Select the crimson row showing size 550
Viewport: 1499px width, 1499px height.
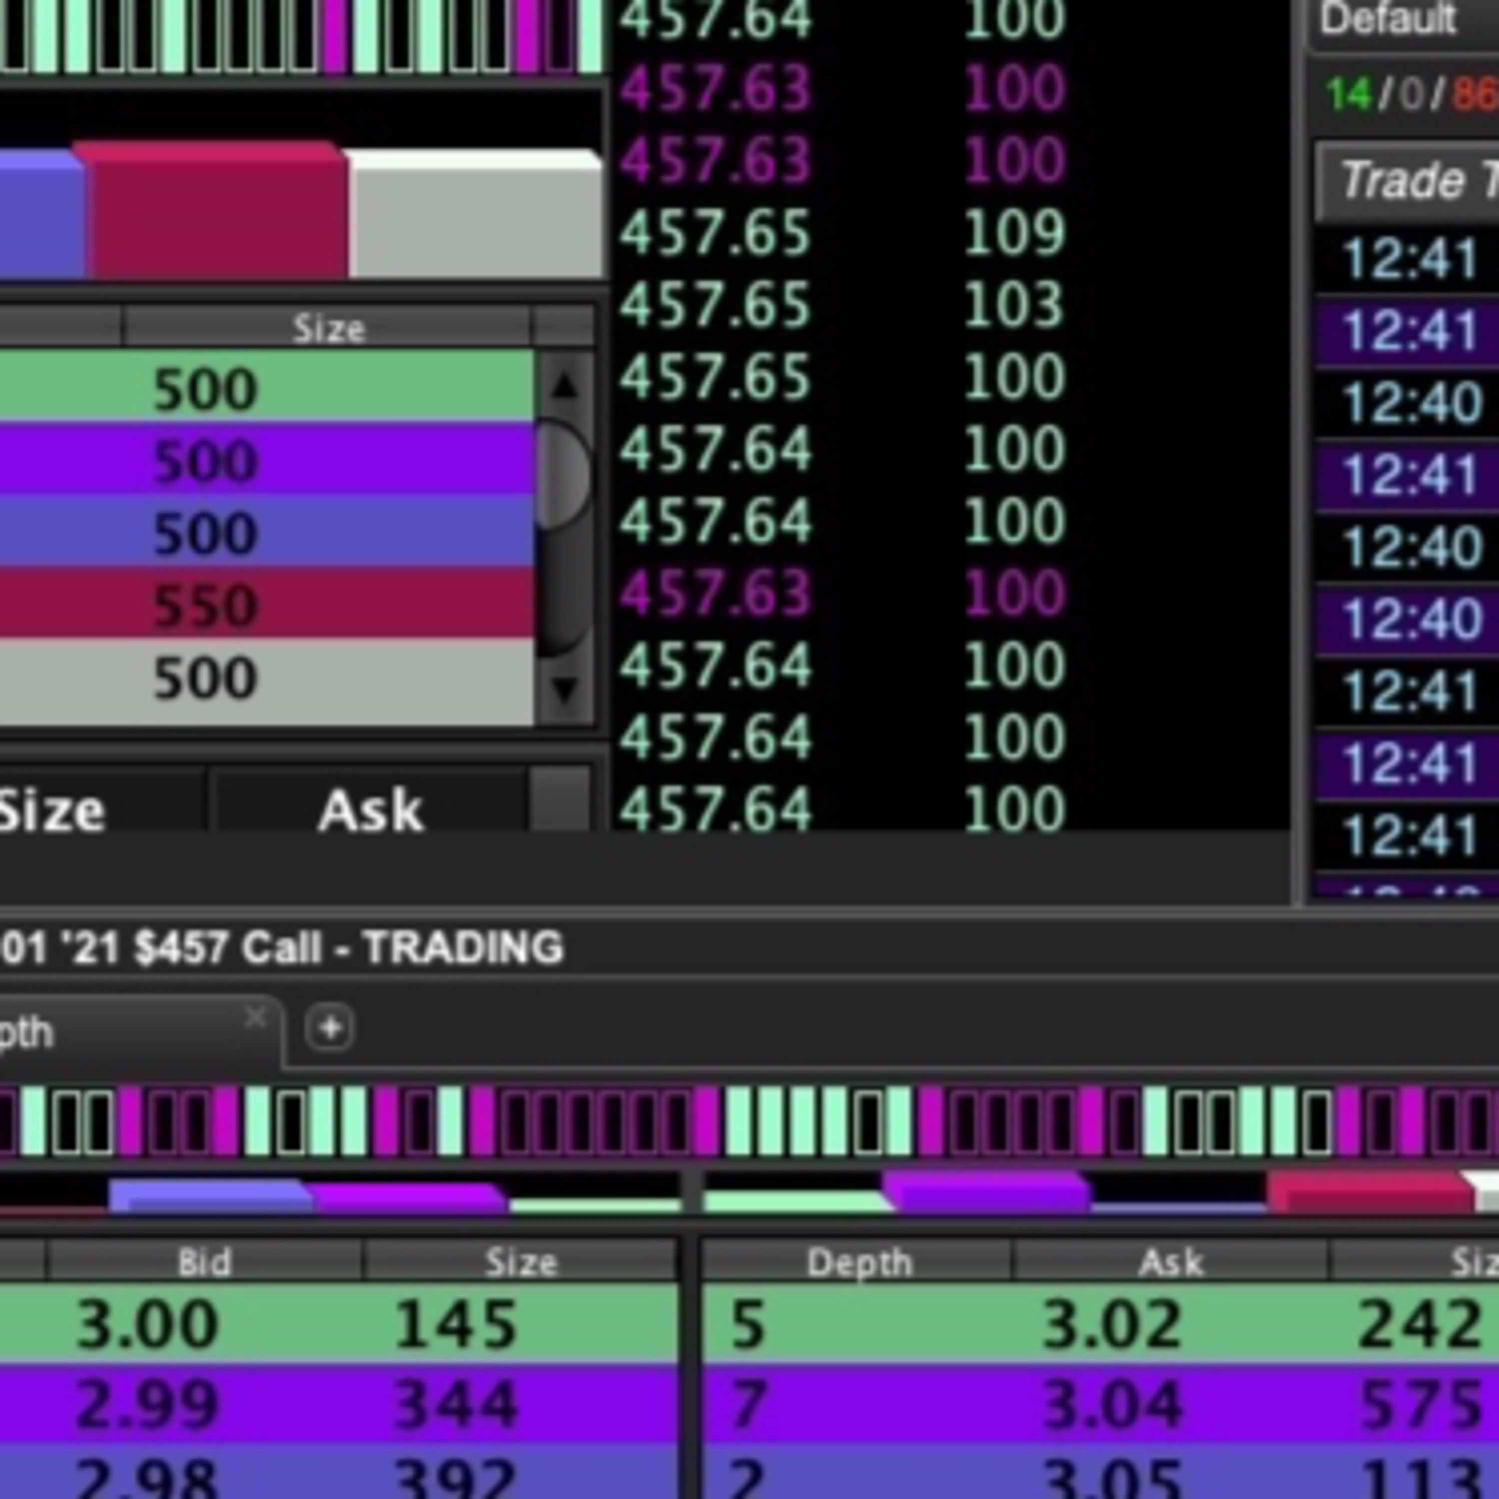pos(267,603)
